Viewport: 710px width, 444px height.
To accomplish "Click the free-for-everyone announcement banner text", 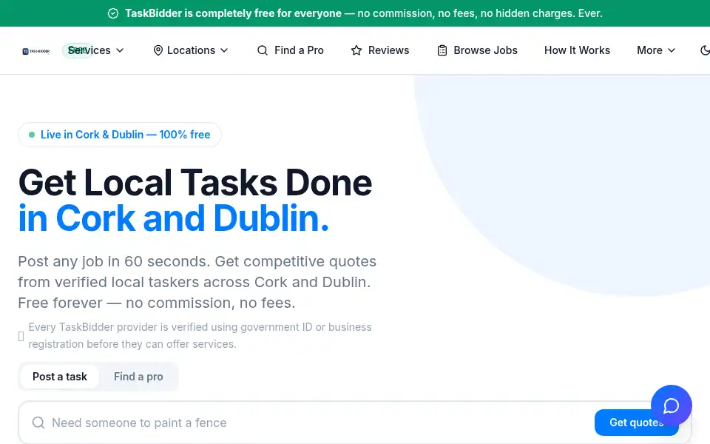I will [x=364, y=13].
